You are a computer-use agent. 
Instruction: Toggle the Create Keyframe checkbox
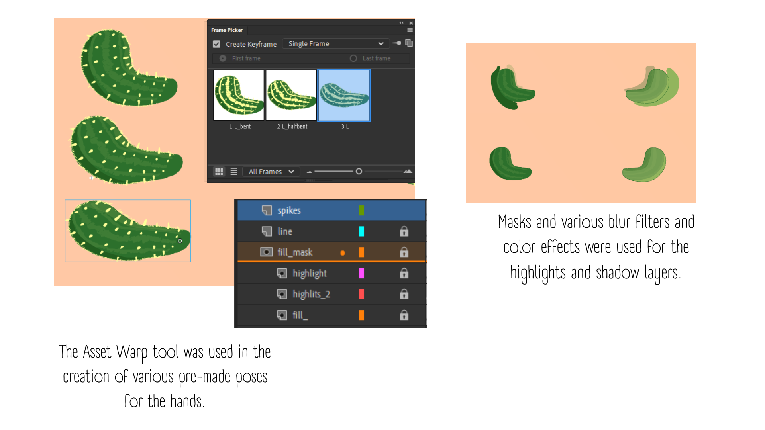tap(216, 44)
